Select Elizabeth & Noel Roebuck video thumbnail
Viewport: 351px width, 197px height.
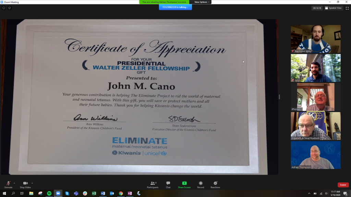pos(316,126)
